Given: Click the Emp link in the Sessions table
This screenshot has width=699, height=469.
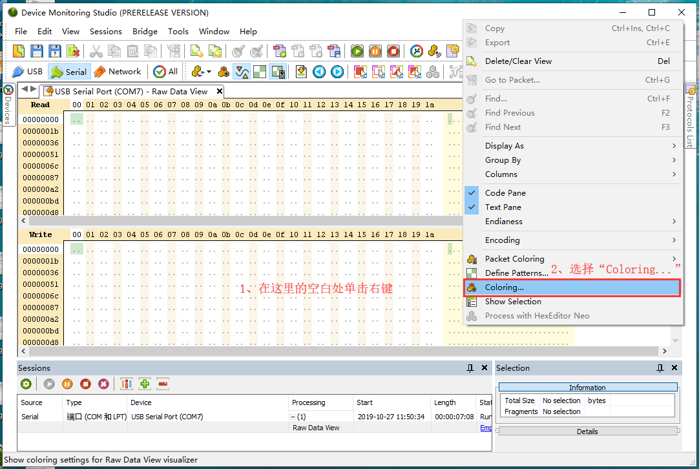Looking at the screenshot, I should coord(486,428).
